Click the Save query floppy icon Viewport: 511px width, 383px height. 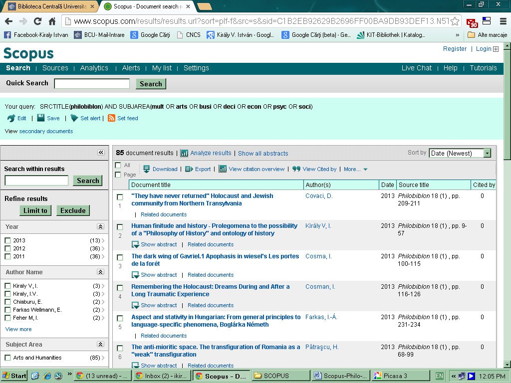41,118
